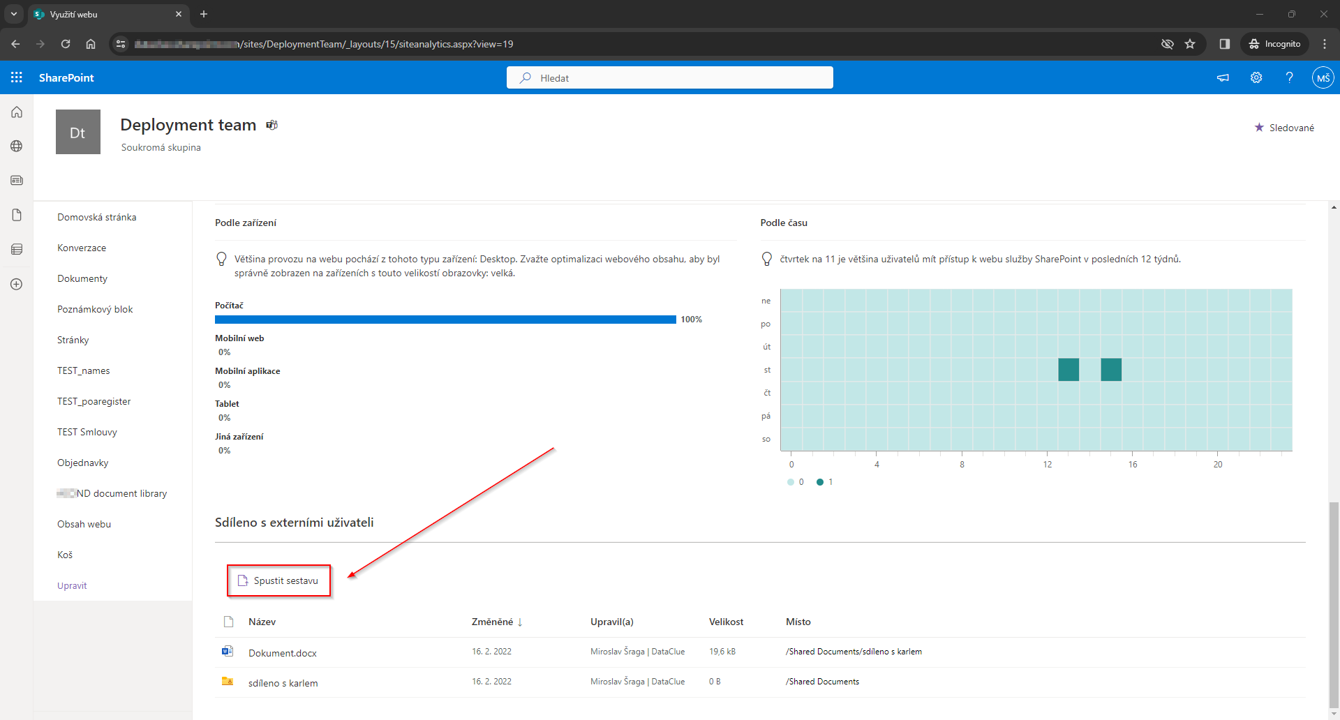Open the Chrome three-dot menu
Image resolution: width=1340 pixels, height=720 pixels.
click(x=1325, y=44)
